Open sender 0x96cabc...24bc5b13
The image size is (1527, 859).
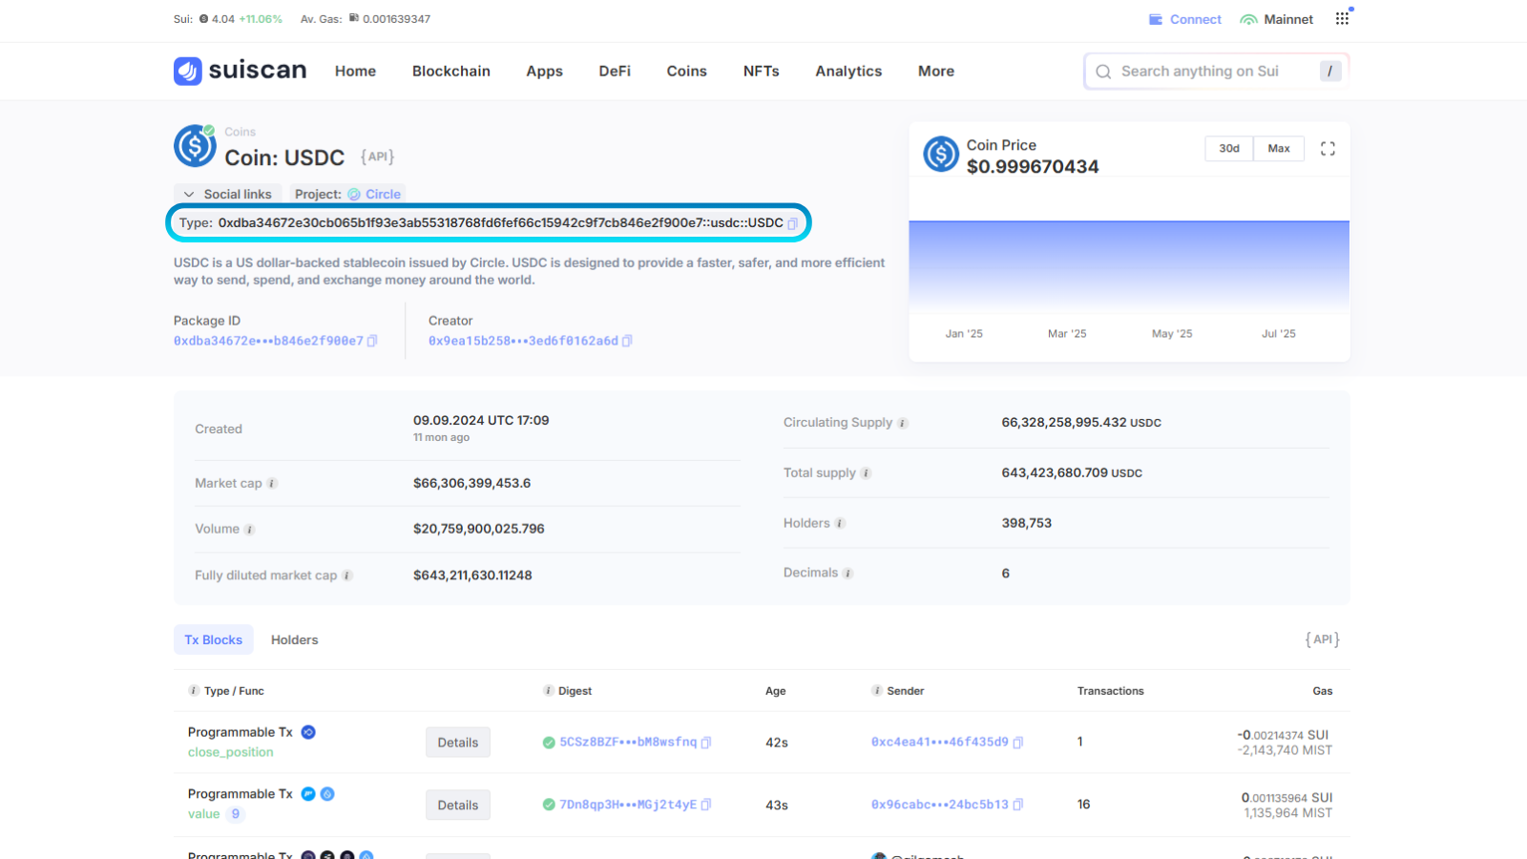click(x=940, y=805)
